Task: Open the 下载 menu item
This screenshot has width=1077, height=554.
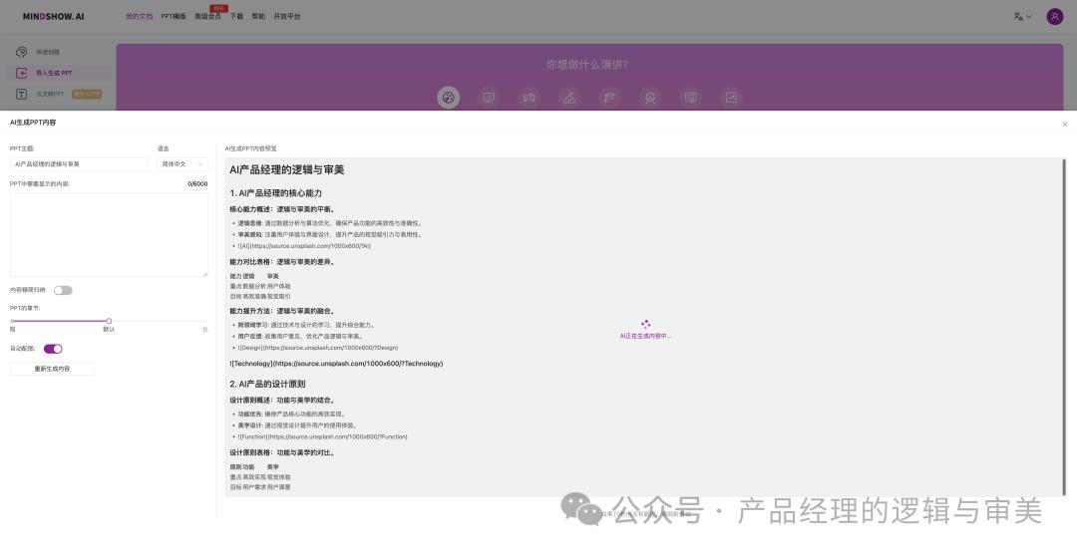Action: point(236,17)
